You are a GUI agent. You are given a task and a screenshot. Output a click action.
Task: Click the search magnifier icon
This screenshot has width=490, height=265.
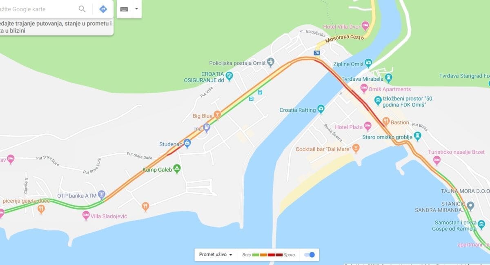pos(82,9)
